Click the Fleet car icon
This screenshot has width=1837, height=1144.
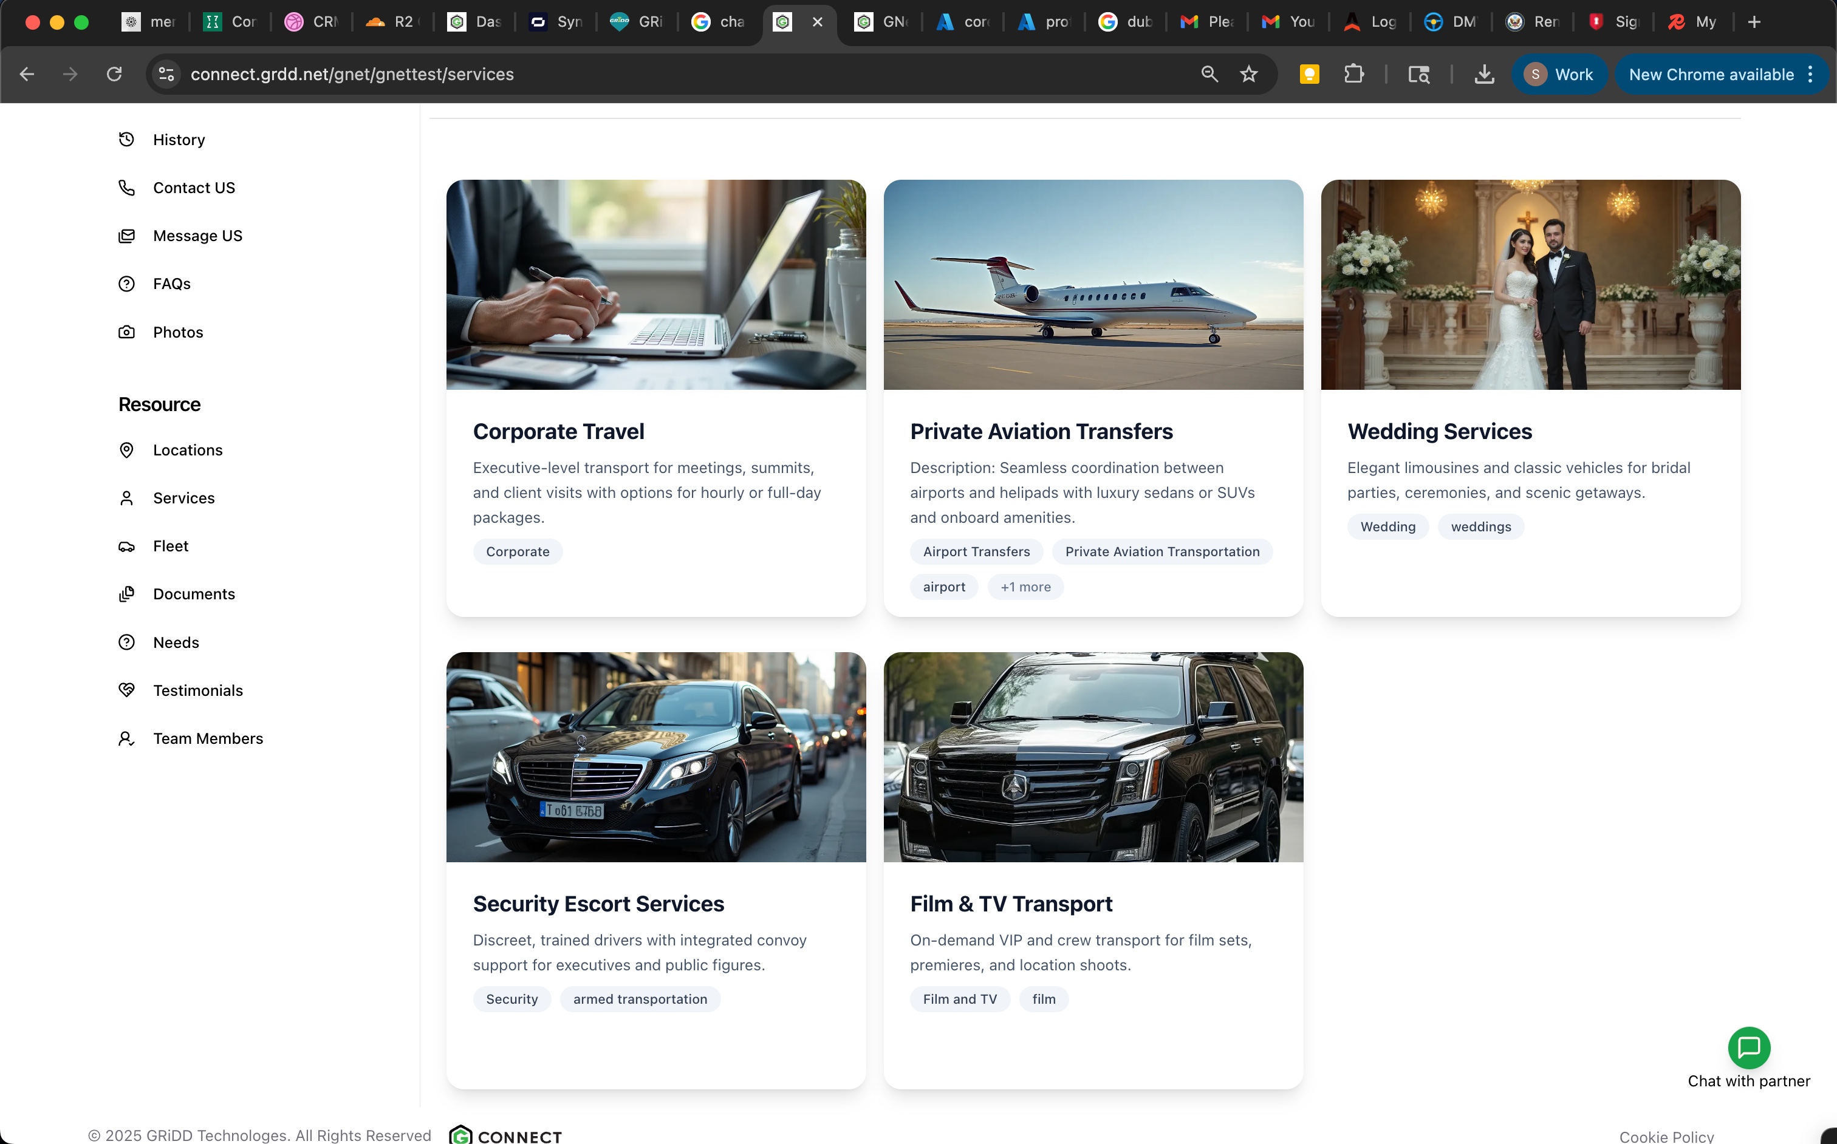tap(126, 546)
